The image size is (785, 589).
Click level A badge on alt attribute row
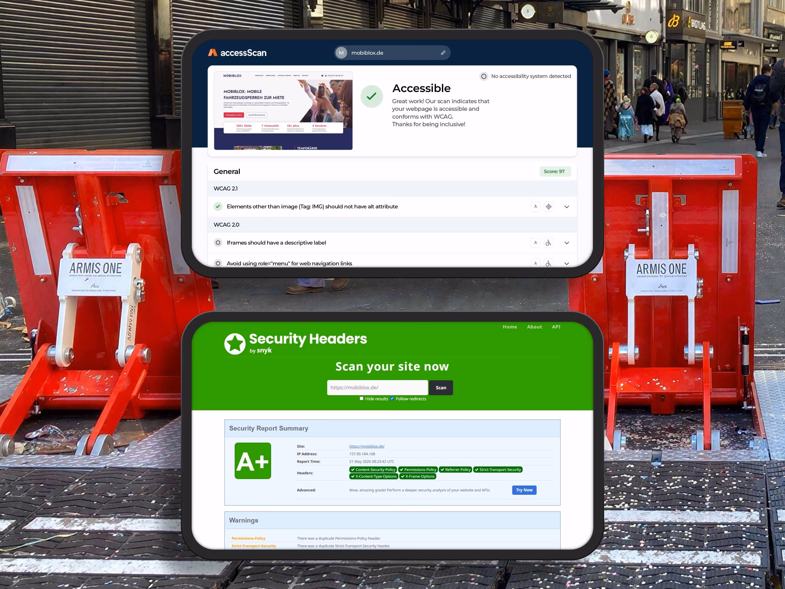coord(535,207)
